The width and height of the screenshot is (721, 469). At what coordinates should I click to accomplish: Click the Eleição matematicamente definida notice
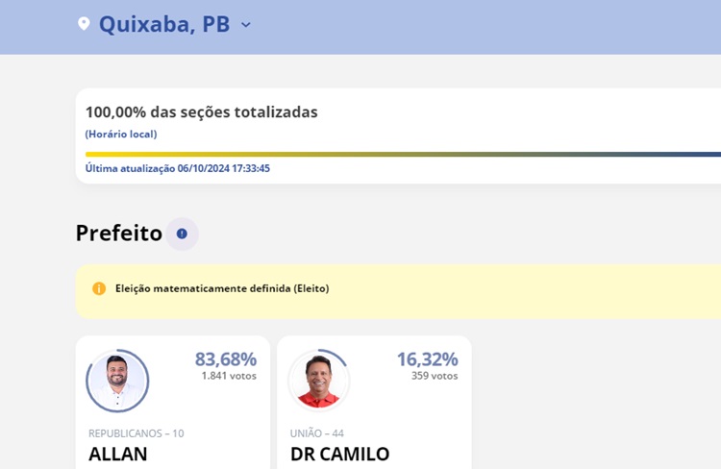[222, 288]
